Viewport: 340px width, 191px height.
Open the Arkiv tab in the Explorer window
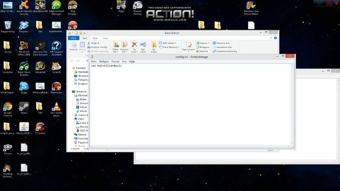coord(73,38)
